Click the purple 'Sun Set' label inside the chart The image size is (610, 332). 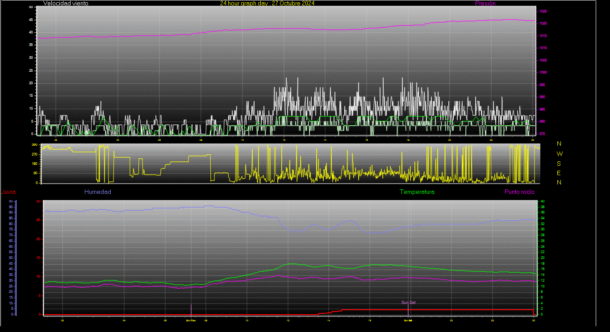tap(408, 303)
